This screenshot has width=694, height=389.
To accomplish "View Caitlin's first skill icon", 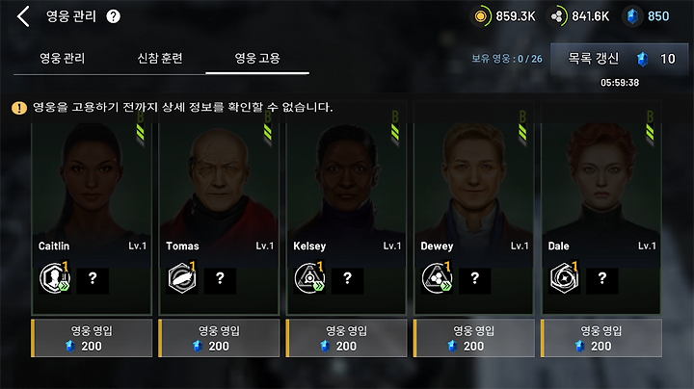I will tap(55, 278).
